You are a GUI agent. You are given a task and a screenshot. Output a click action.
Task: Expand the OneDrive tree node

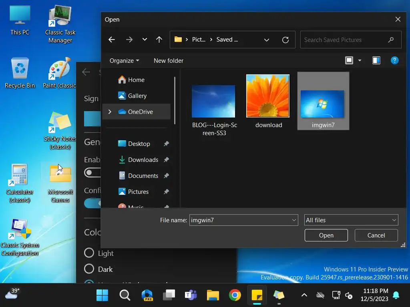(110, 112)
